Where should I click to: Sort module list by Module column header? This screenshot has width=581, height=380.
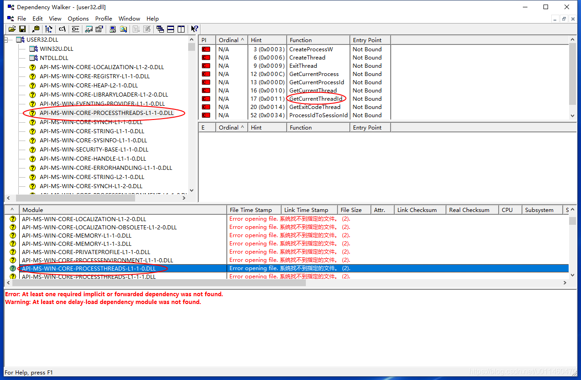click(x=123, y=210)
